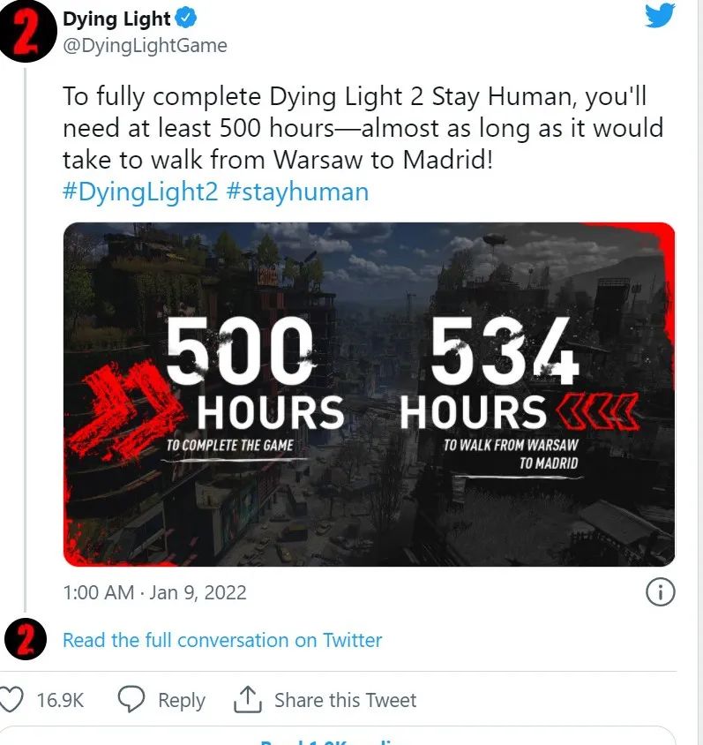Viewport: 703px width, 745px height.
Task: Select Share this Tweet
Action: [x=345, y=700]
